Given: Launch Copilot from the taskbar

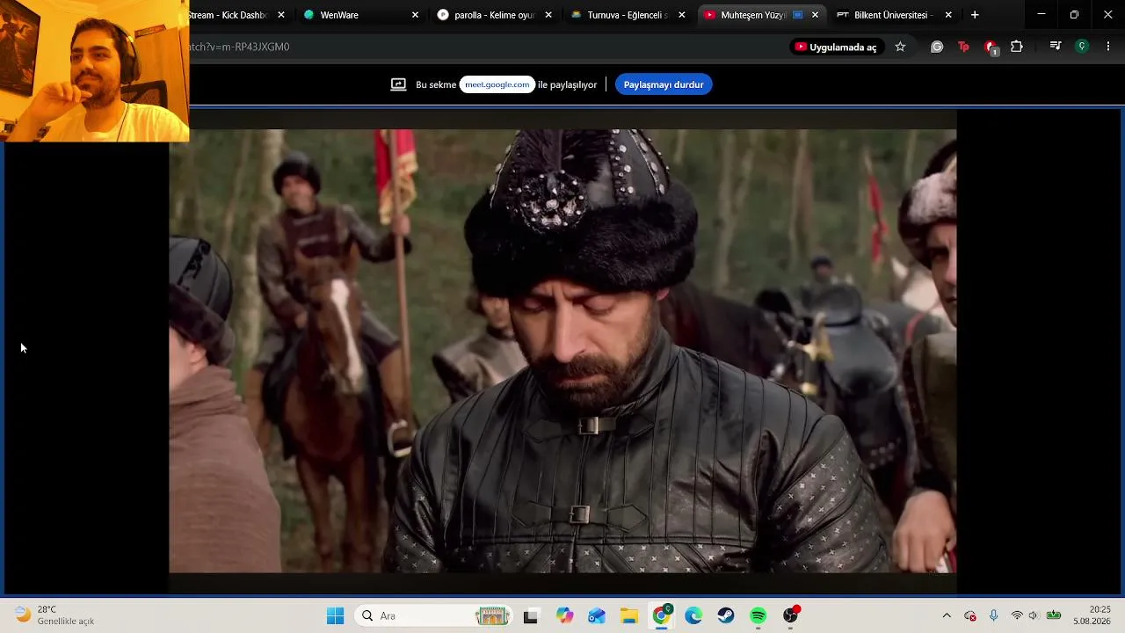Looking at the screenshot, I should 564,615.
